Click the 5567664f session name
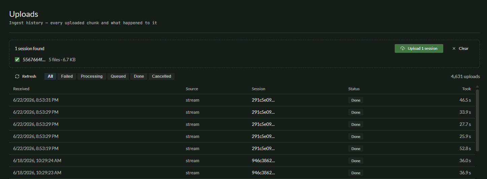The image size is (487, 179). 34,60
